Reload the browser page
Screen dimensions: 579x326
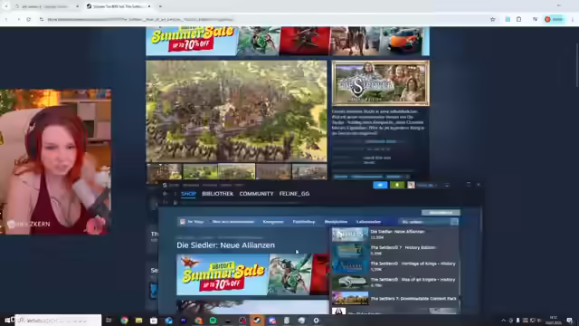(28, 19)
